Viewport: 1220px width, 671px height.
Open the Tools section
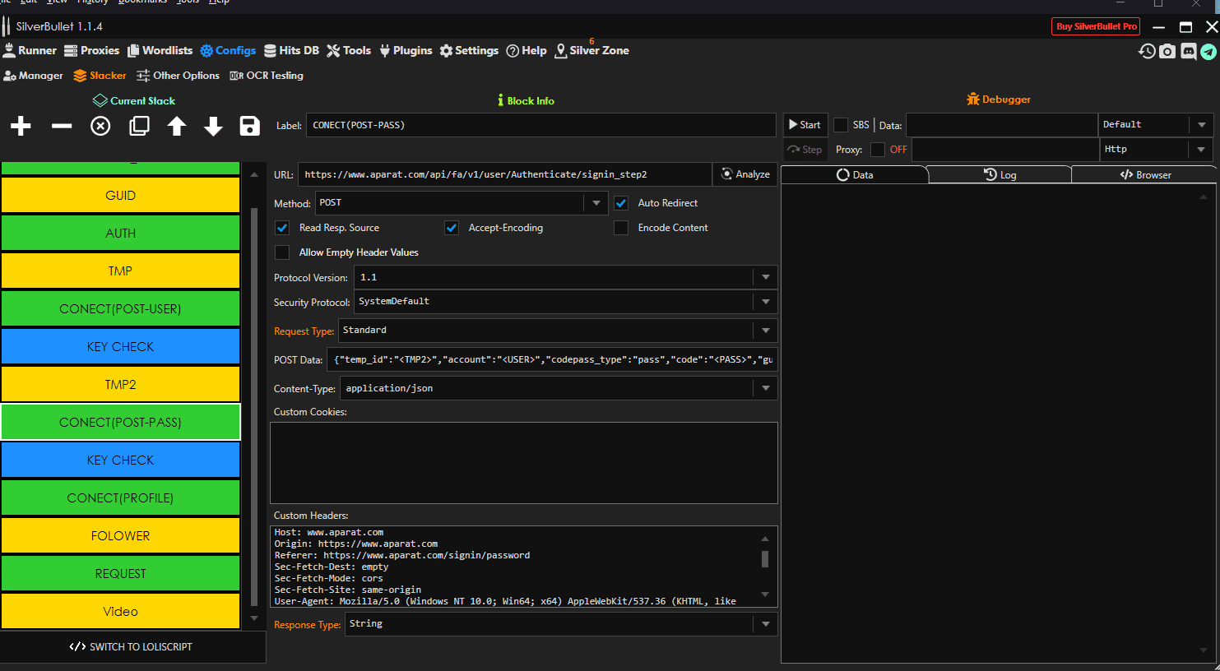pyautogui.click(x=349, y=50)
